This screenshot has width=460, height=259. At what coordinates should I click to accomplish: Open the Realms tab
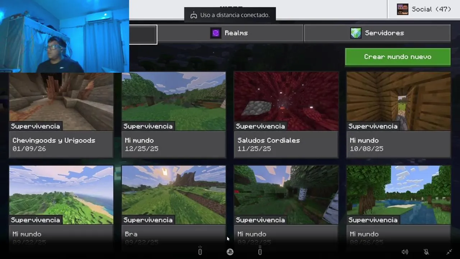[x=230, y=33]
